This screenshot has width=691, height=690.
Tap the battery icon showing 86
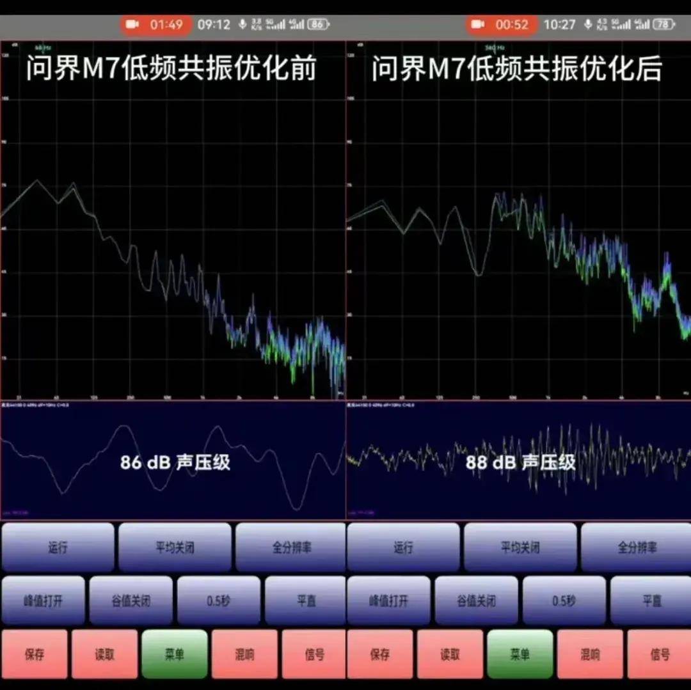pyautogui.click(x=318, y=25)
